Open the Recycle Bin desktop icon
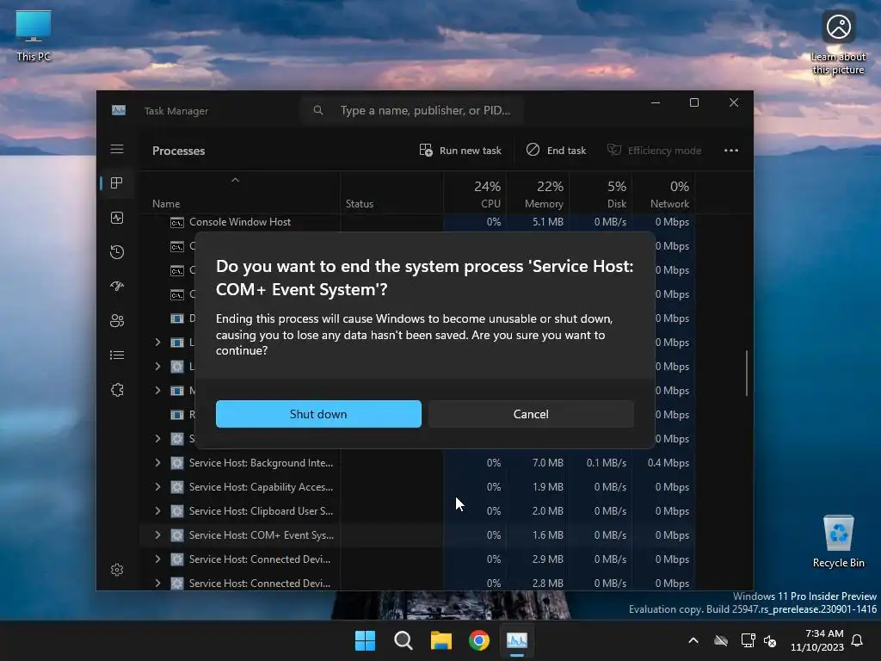The width and height of the screenshot is (881, 661). pyautogui.click(x=838, y=541)
